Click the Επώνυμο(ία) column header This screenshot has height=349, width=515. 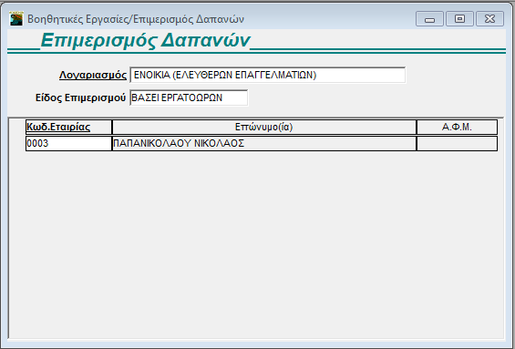tap(264, 127)
